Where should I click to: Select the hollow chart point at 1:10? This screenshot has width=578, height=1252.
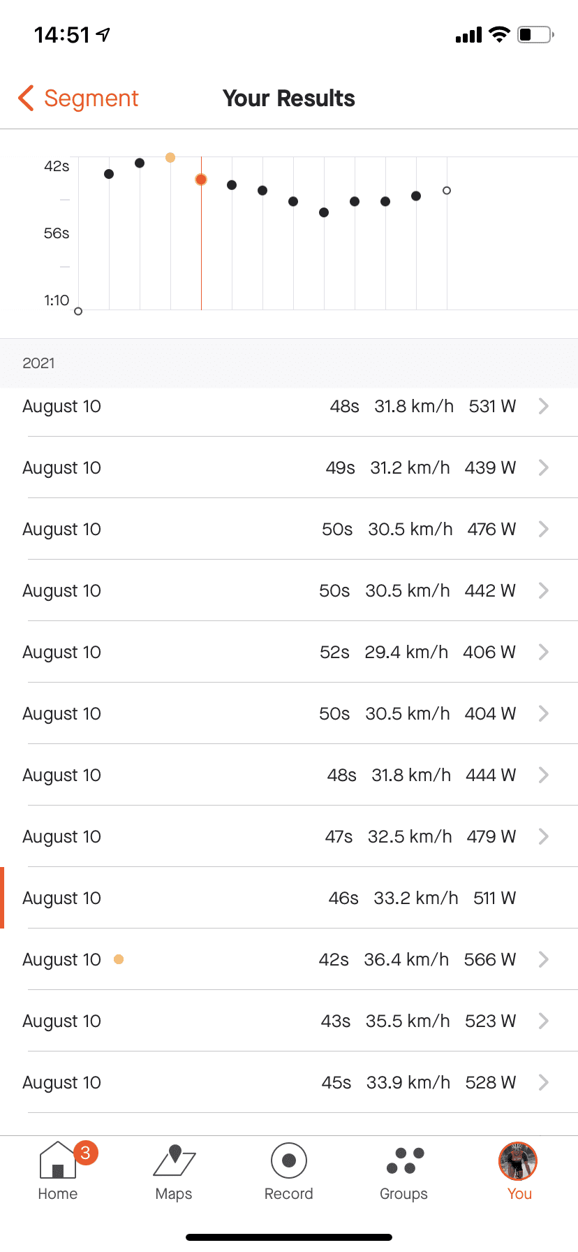78,312
